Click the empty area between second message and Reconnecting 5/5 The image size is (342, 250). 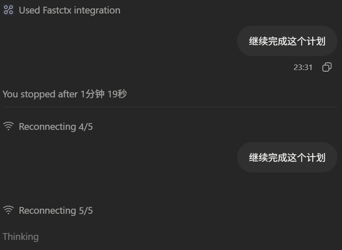click(x=170, y=189)
